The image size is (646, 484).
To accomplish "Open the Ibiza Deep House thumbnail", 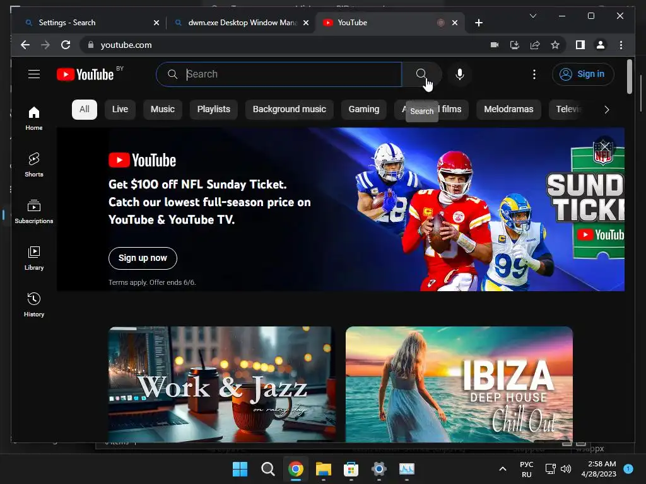I will pos(459,384).
